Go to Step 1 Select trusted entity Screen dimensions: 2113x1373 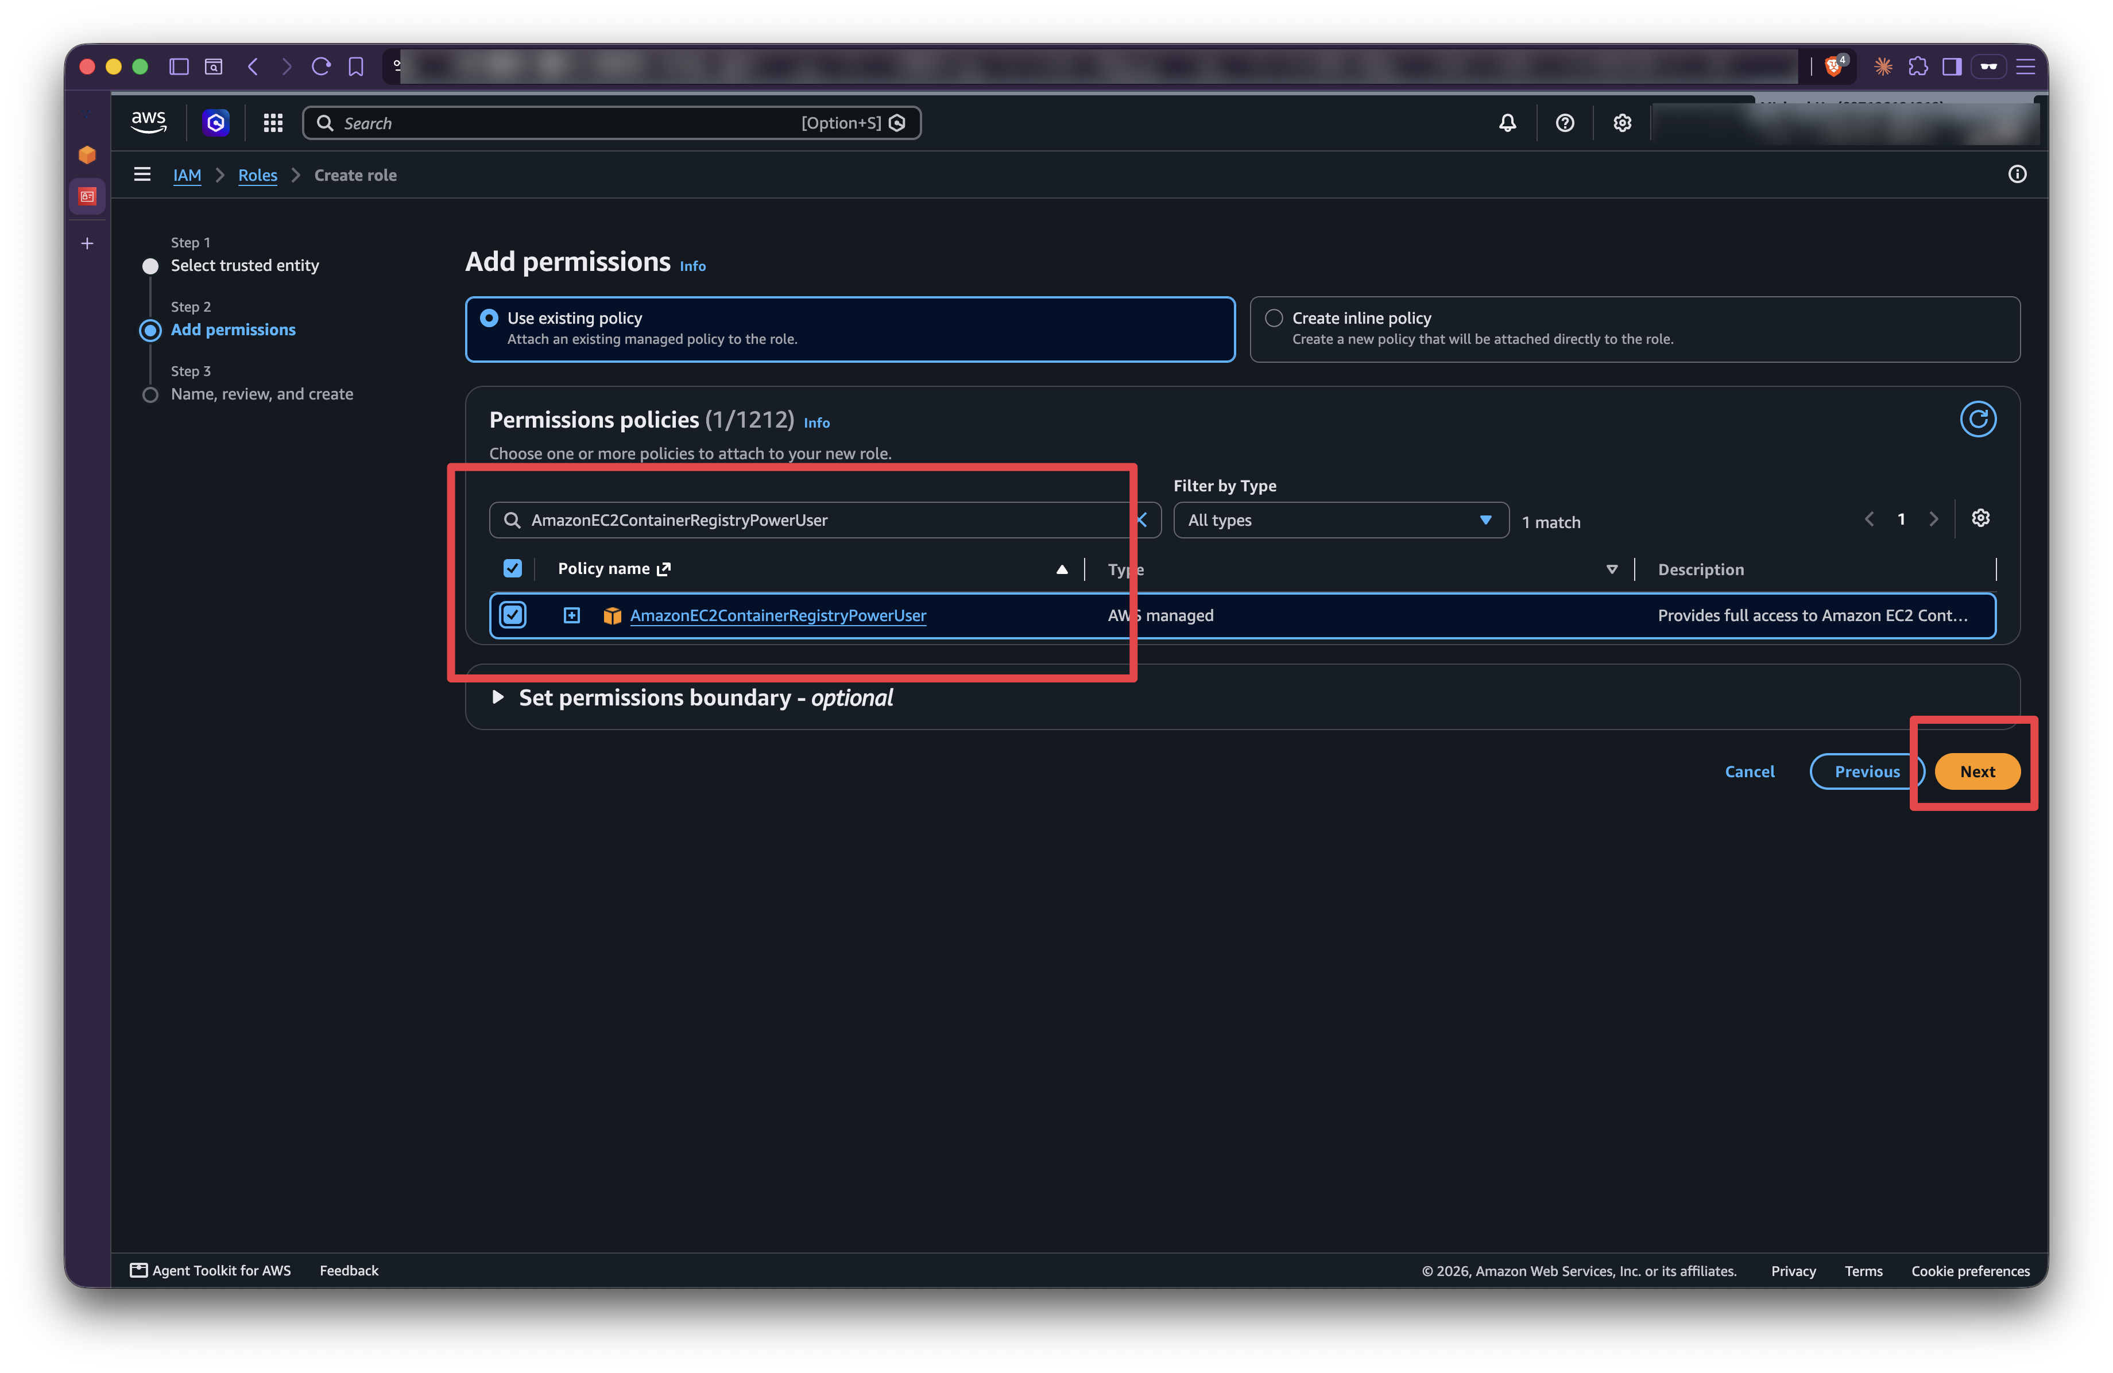244,265
